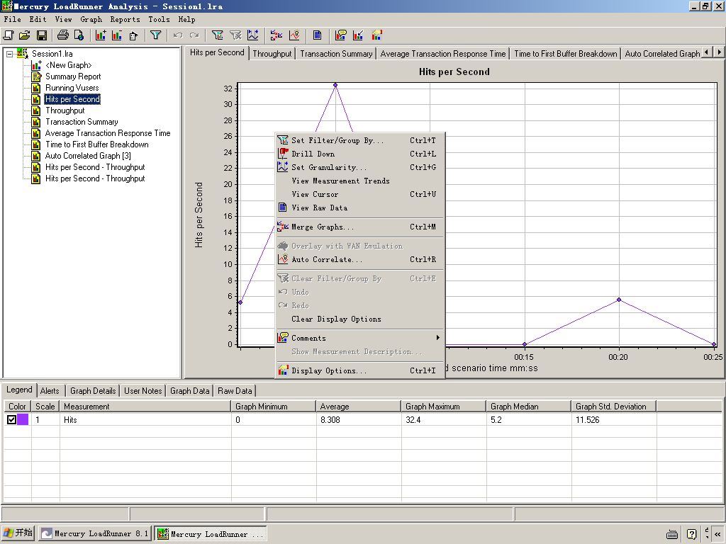The height and width of the screenshot is (544, 726).
Task: Click toolbar bar-chart-with-arrow icon beside Comments icon
Action: (x=358, y=35)
